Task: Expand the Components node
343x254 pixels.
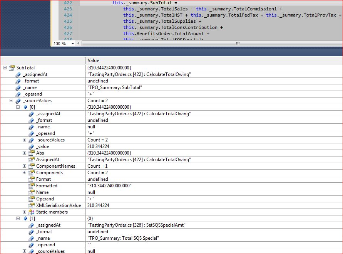Action: [x=24, y=173]
